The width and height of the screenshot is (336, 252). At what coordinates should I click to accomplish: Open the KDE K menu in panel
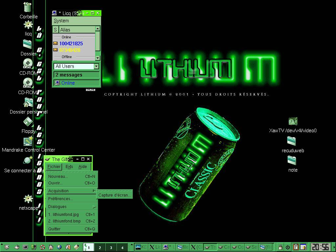6,247
